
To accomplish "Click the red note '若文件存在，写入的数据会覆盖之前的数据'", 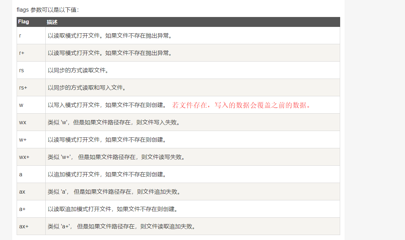I will click(241, 105).
